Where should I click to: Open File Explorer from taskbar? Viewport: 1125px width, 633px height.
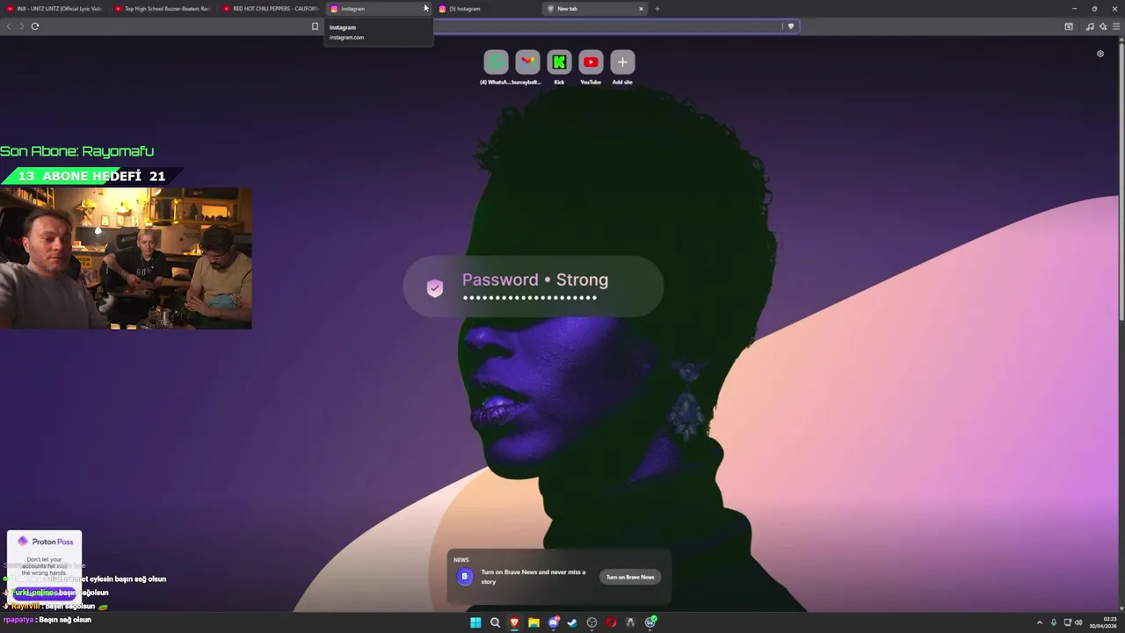click(x=533, y=622)
